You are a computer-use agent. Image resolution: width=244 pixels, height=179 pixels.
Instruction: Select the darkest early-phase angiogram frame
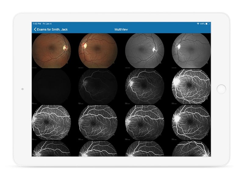[51, 87]
